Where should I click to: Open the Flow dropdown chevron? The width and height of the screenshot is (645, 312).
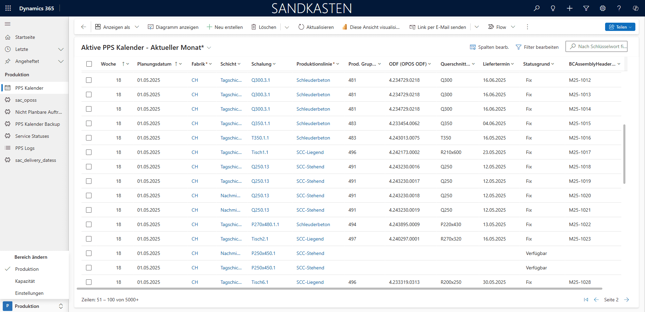coord(513,27)
